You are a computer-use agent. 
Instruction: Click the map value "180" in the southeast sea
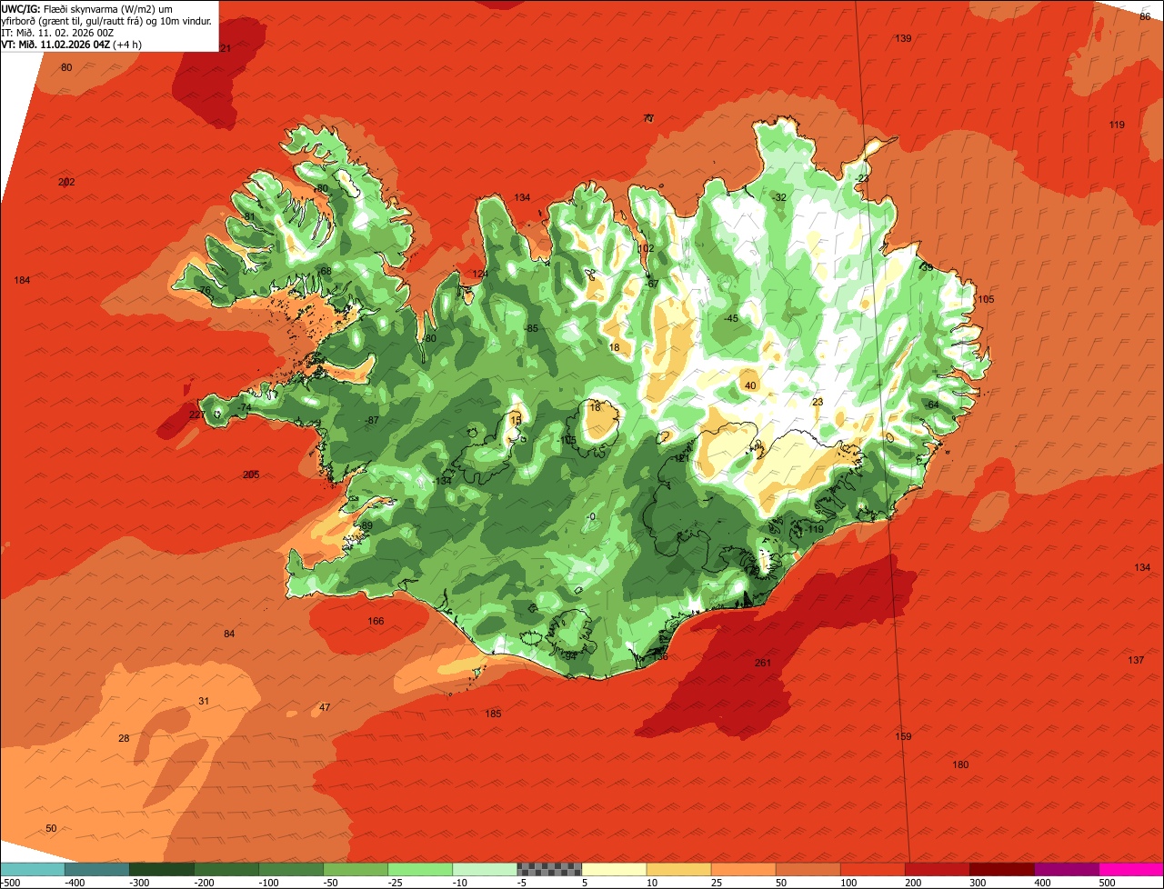tap(960, 764)
